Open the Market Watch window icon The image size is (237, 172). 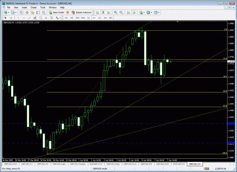coord(21,13)
